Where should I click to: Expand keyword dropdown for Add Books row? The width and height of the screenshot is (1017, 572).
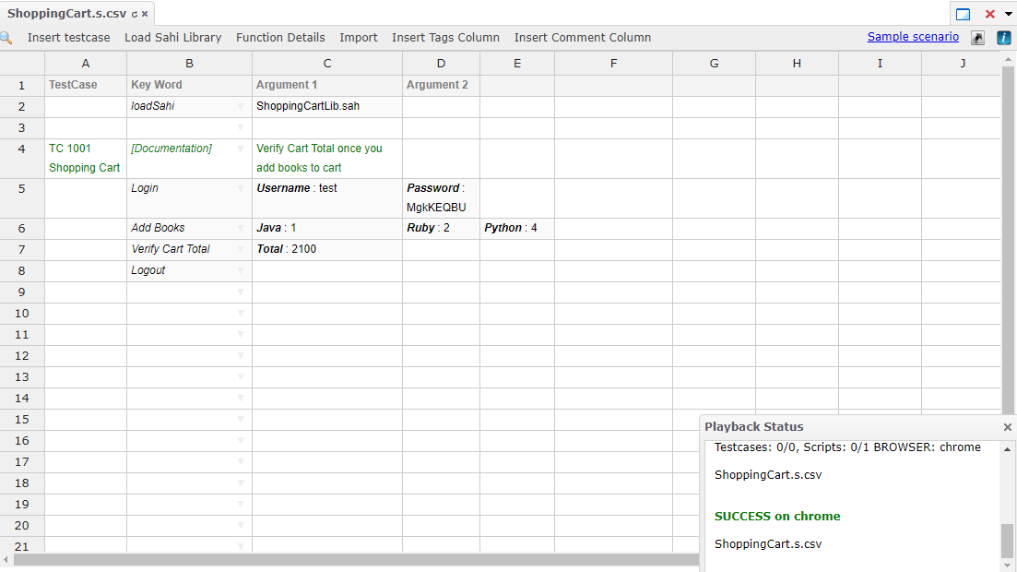click(241, 228)
